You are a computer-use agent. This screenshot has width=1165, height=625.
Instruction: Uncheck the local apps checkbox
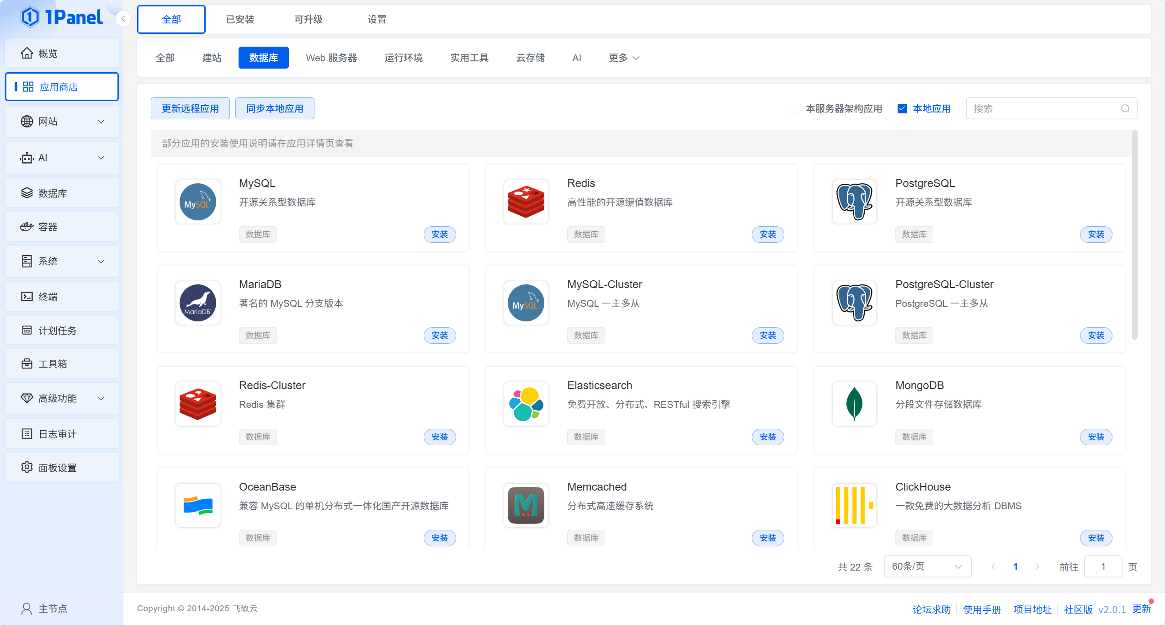[x=902, y=109]
